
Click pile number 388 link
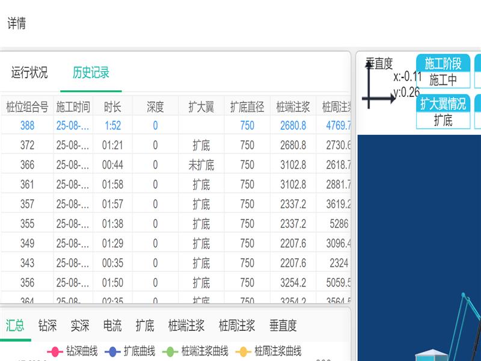click(x=27, y=125)
